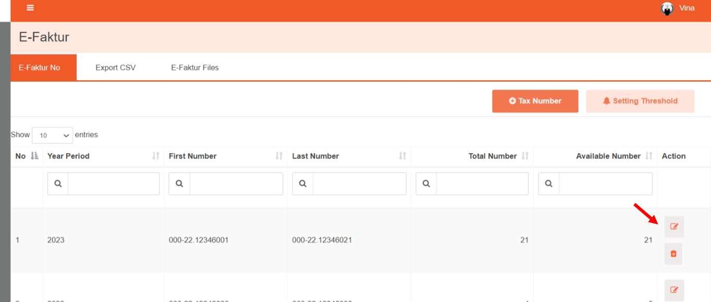711x302 pixels.
Task: Edit the 2023 tax number row
Action: point(674,227)
